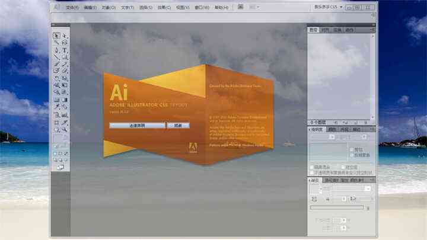Select the Paintbrush tool
This screenshot has width=427, height=240.
(57, 64)
